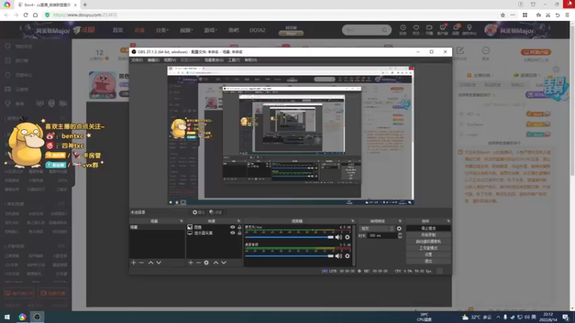Open 属性 properties button above source panels

click(199, 212)
